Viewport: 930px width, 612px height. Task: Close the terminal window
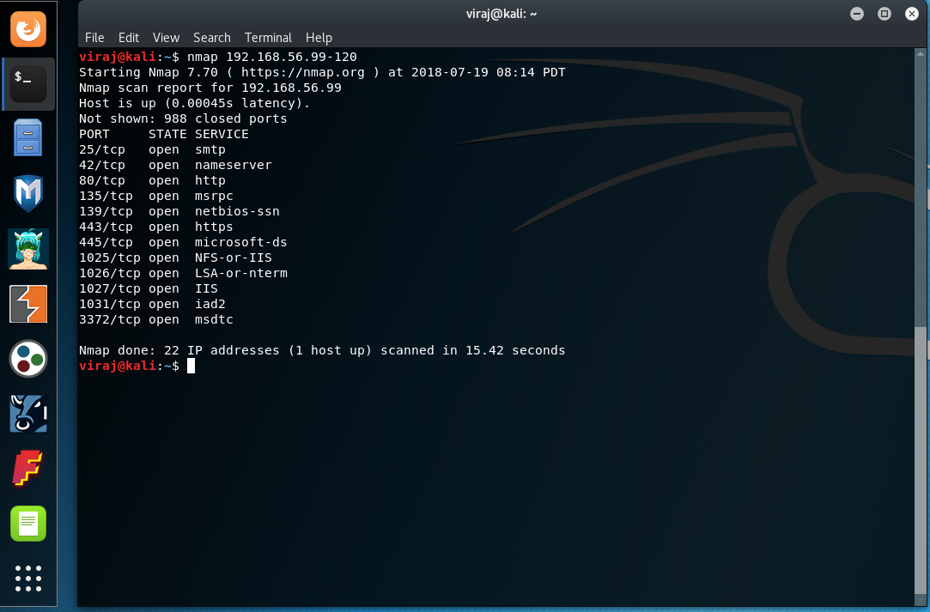click(x=912, y=14)
